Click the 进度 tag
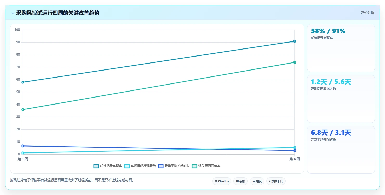This screenshot has height=195, width=385. 257,181
